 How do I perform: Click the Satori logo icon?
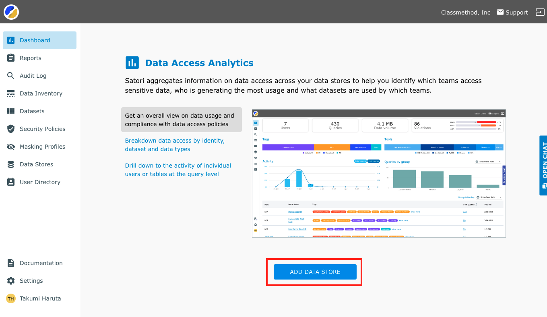(x=11, y=12)
